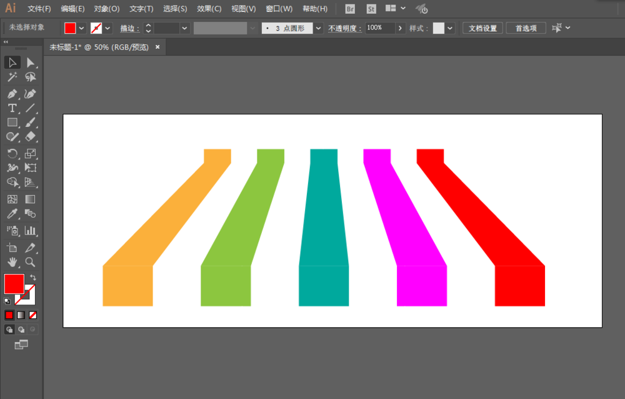
Task: Select the Paintbrush tool
Action: pos(30,123)
